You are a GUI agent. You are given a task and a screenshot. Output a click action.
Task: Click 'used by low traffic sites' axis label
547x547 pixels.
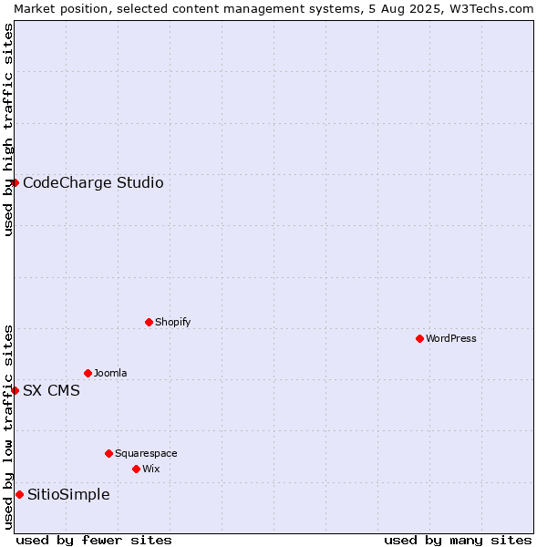point(7,428)
